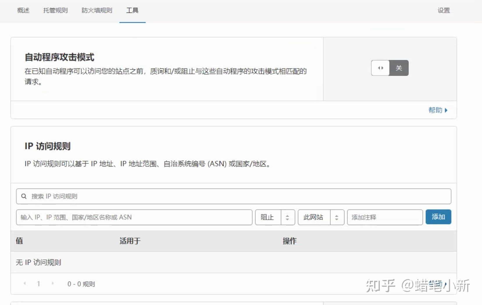Click the 适用于 column header
Screen dimensions: 482x305
[130, 241]
